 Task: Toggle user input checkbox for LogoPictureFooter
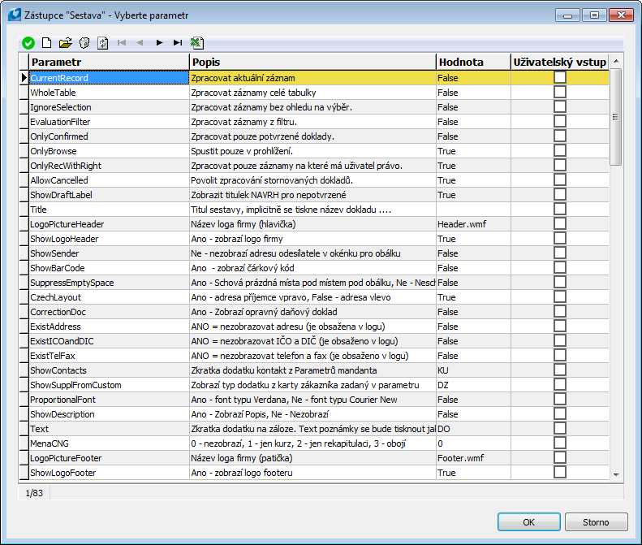point(559,458)
